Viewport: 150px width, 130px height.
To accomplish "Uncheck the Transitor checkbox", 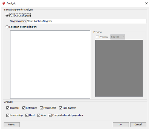I will 8,108.
